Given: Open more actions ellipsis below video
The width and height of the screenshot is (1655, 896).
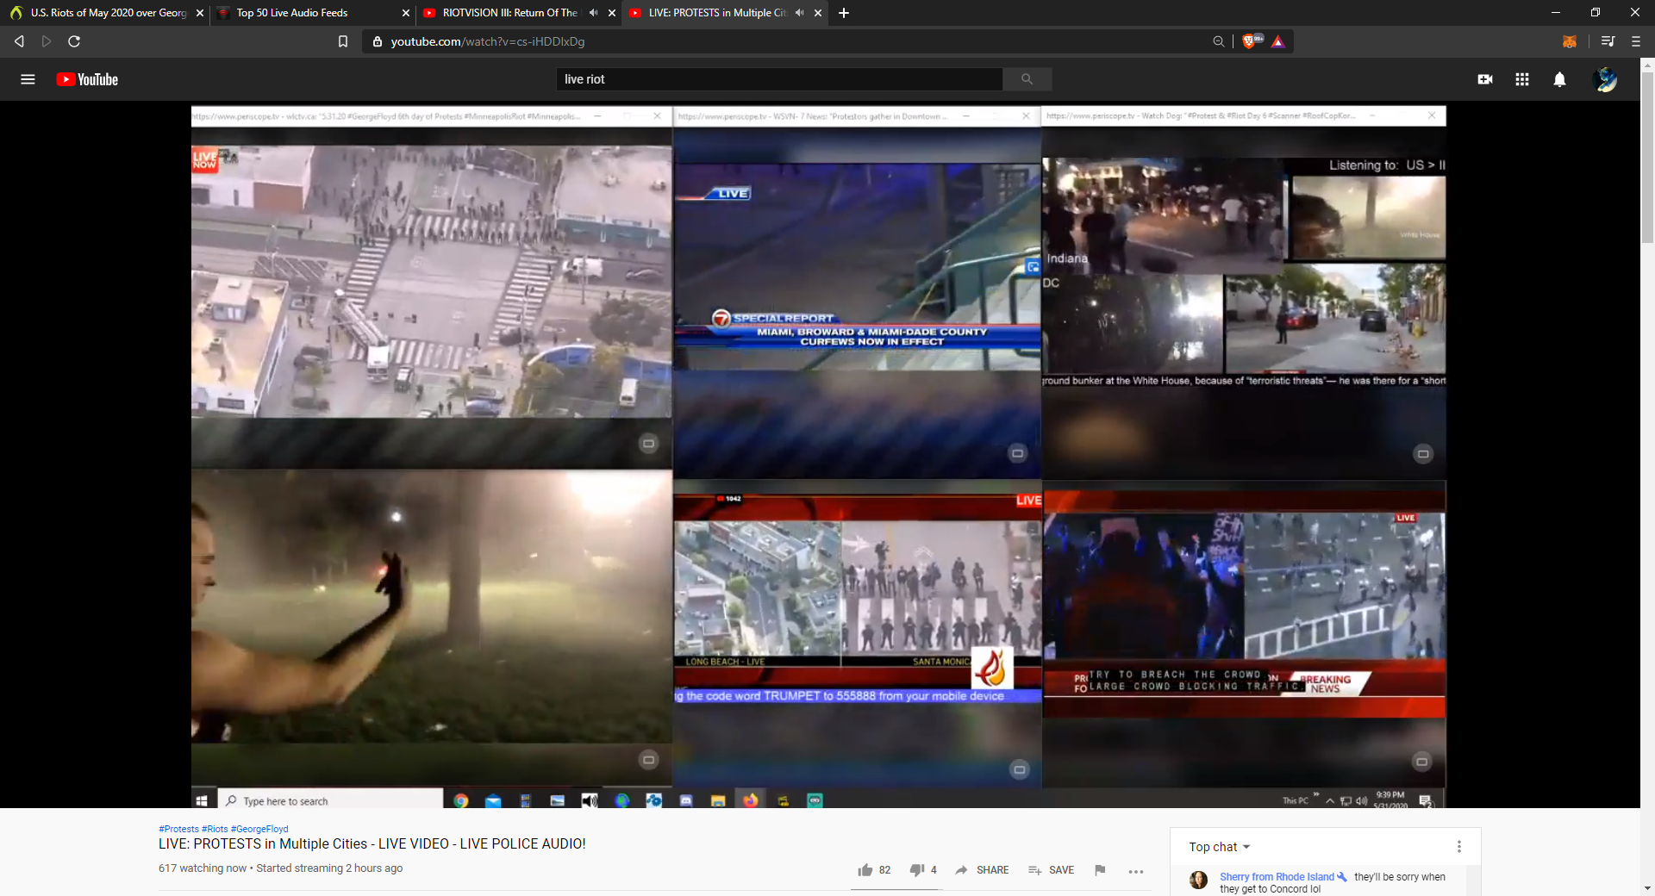Looking at the screenshot, I should tap(1136, 871).
